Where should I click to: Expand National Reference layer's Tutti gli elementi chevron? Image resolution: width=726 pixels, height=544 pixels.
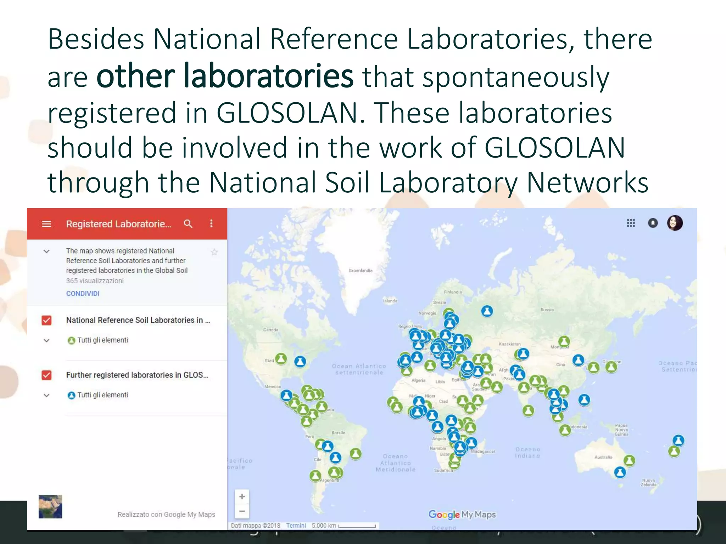46,340
